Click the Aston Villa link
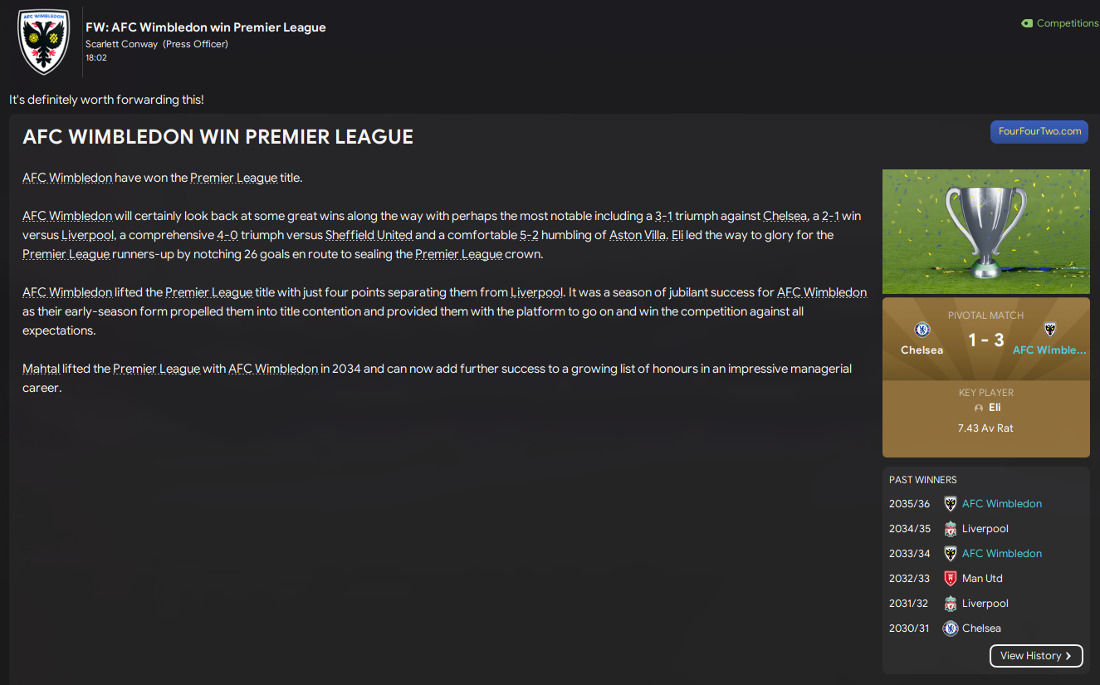This screenshot has width=1100, height=685. (x=637, y=235)
